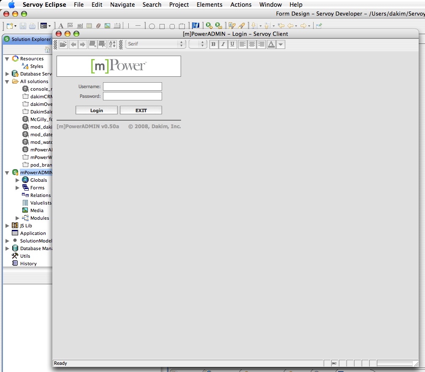The width and height of the screenshot is (425, 372).
Task: Open the font color dropdown arrow
Action: pos(281,44)
